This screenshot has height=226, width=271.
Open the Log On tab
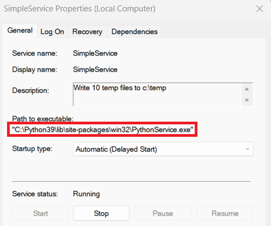pos(52,32)
